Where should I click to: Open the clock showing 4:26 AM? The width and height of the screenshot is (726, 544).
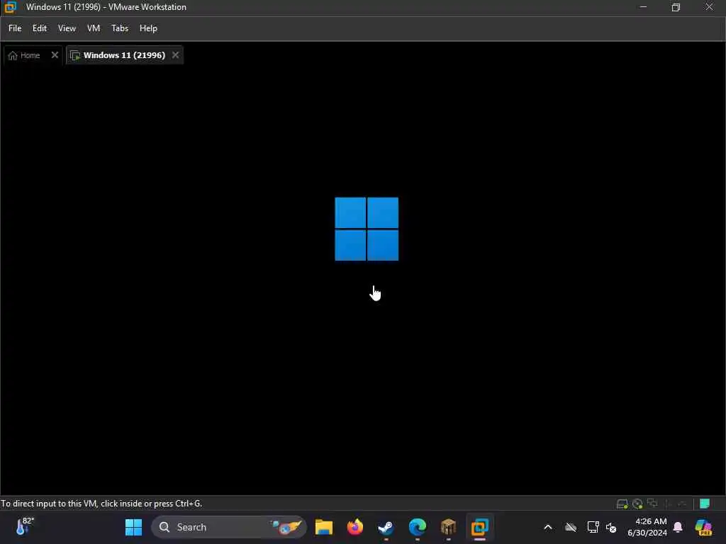tap(647, 527)
